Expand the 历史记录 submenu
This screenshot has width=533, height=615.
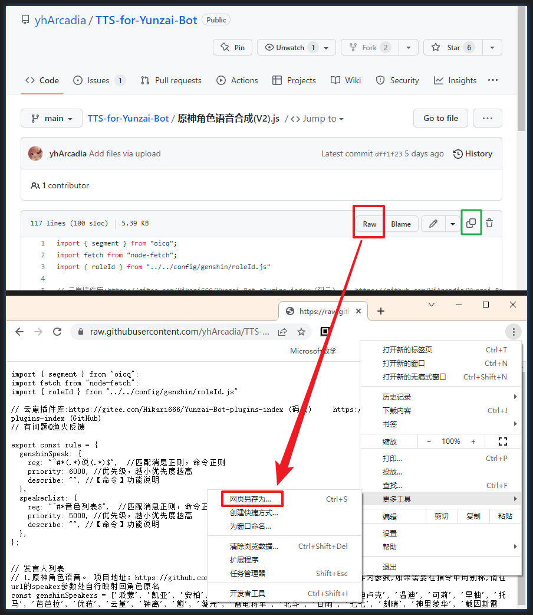441,397
